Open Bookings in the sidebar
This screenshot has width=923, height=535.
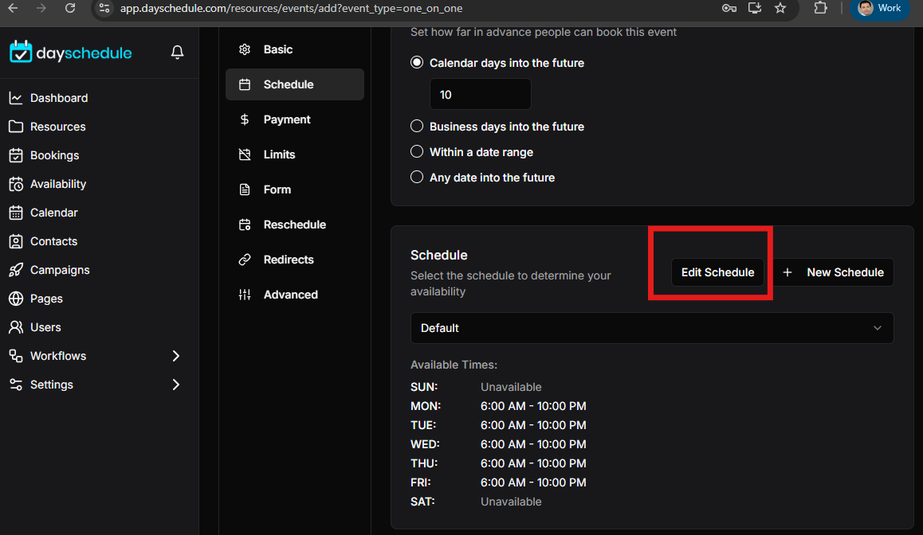(55, 155)
